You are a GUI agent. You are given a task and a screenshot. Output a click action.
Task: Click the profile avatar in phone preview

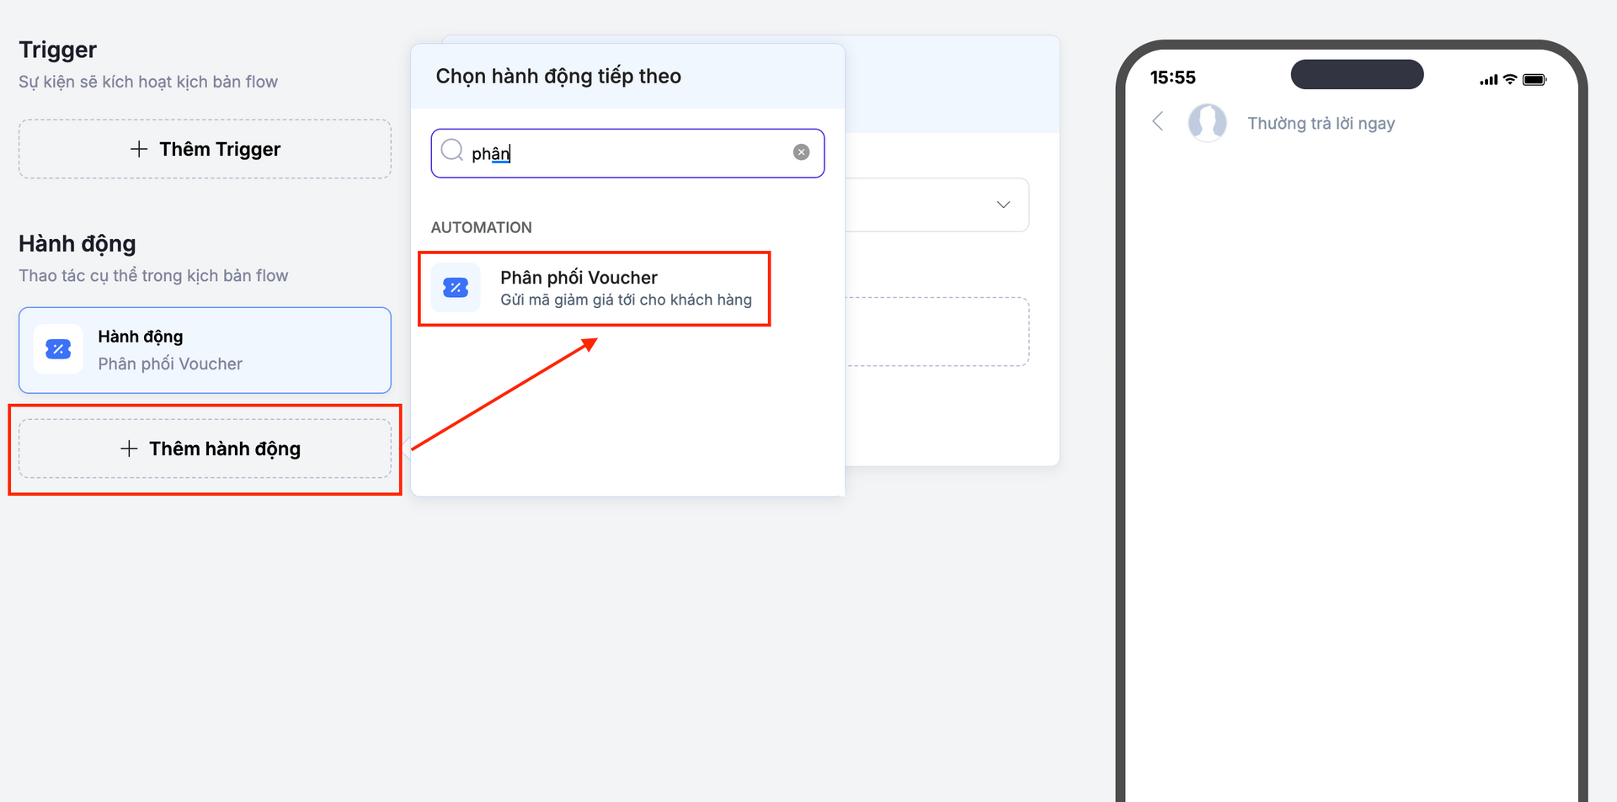[x=1207, y=123]
